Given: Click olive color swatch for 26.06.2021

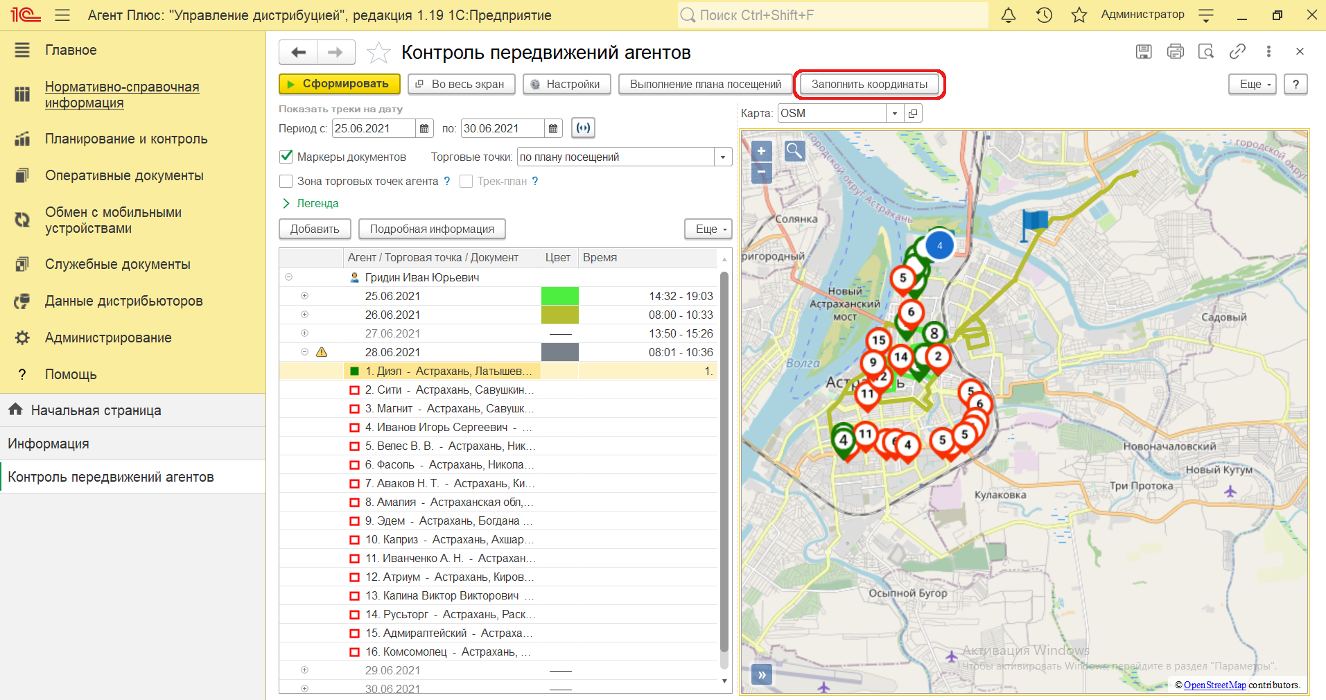Looking at the screenshot, I should coord(560,315).
